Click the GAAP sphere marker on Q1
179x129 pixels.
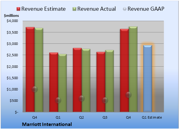point(58,100)
